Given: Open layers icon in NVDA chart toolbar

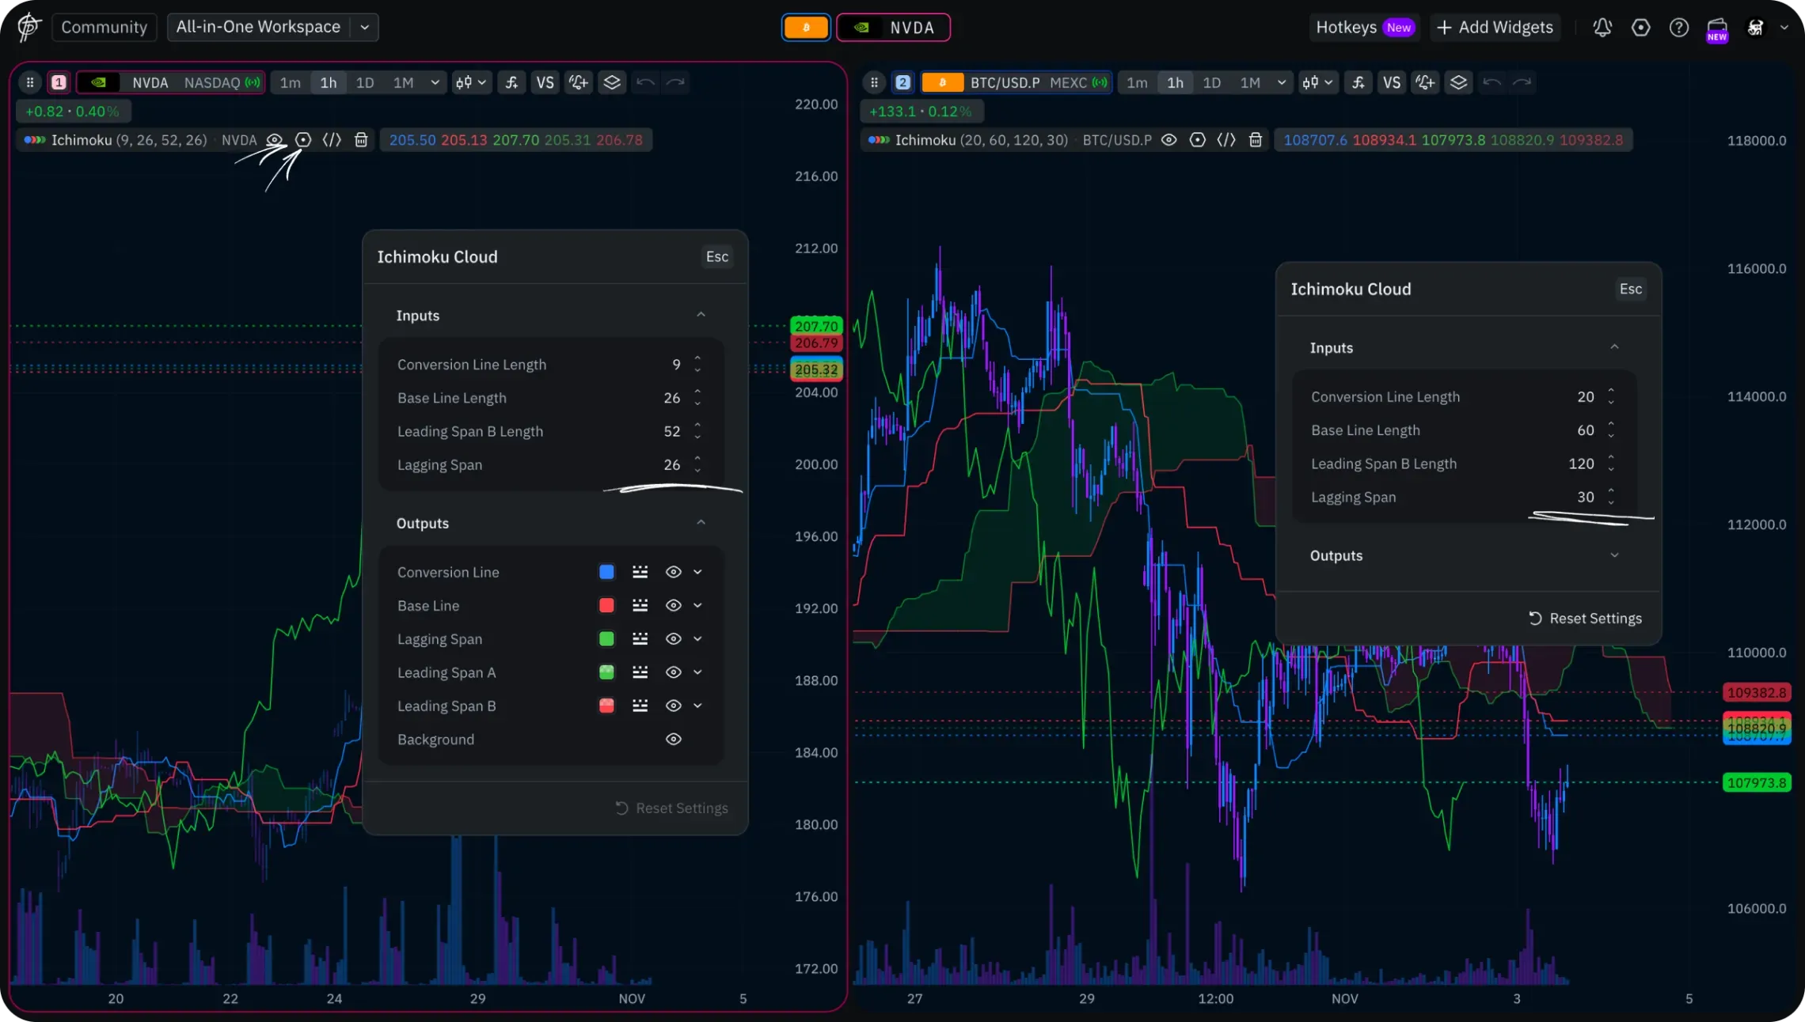Looking at the screenshot, I should [612, 82].
